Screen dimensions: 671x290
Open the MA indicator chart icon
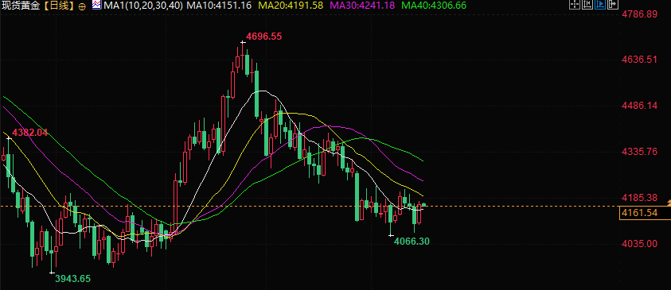point(96,6)
